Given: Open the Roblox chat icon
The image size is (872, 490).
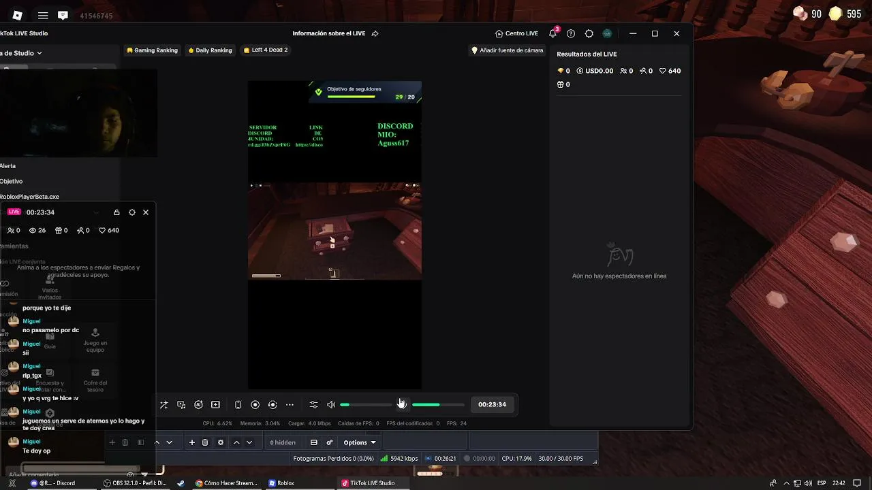Looking at the screenshot, I should 63,15.
